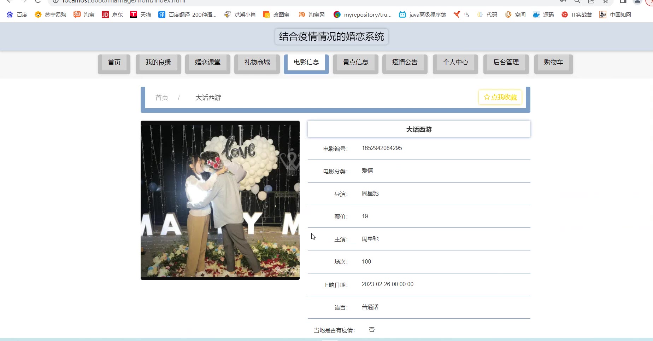Click the proposal photo movie poster
The width and height of the screenshot is (653, 341).
coord(220,200)
